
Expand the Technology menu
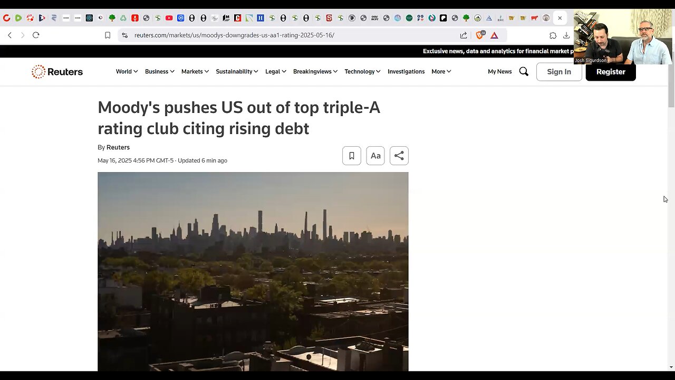(362, 71)
